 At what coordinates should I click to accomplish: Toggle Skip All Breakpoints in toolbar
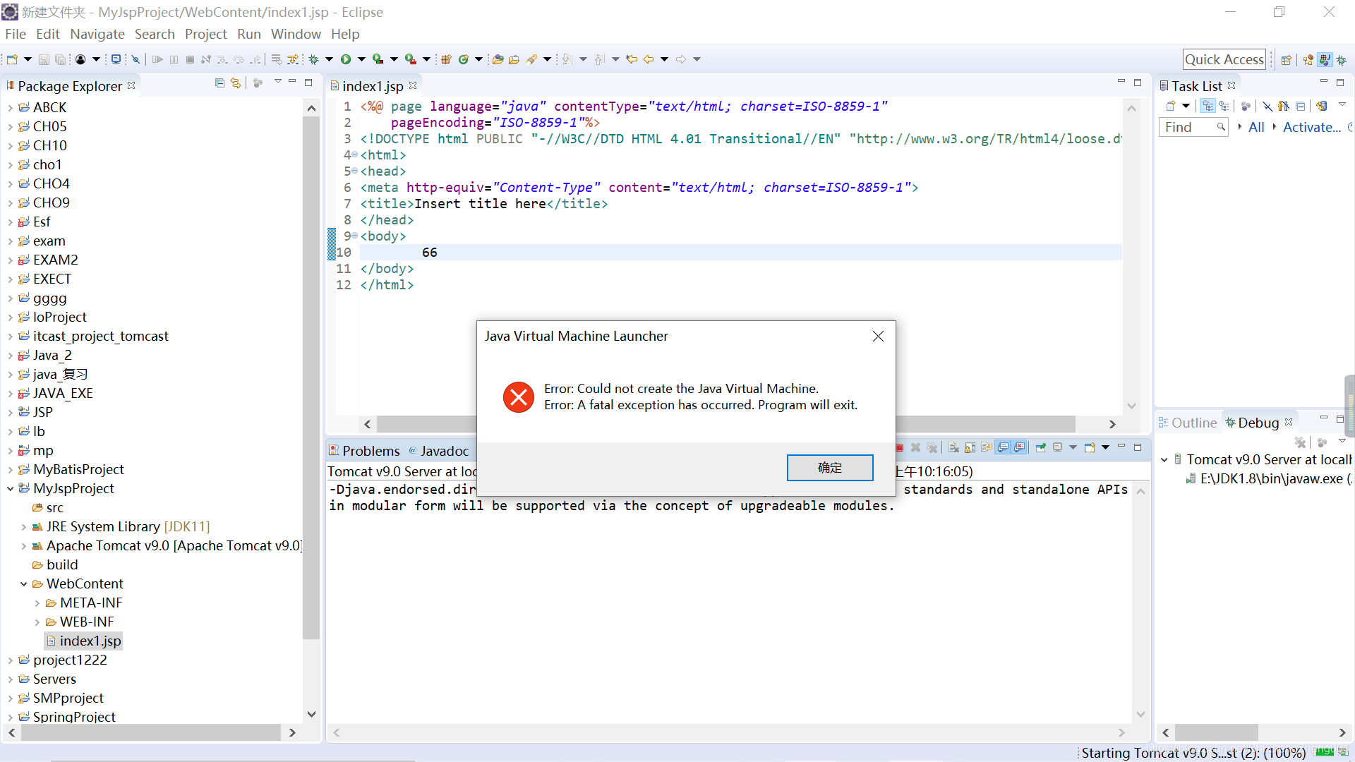click(x=135, y=59)
